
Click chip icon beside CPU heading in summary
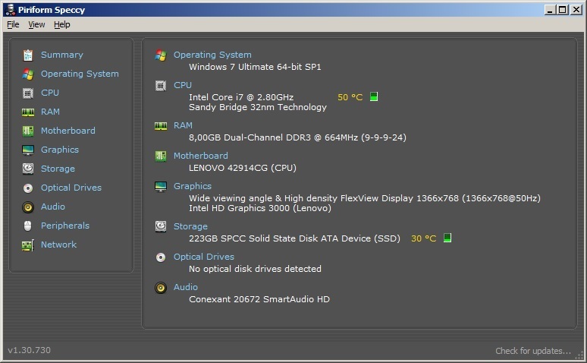point(161,86)
